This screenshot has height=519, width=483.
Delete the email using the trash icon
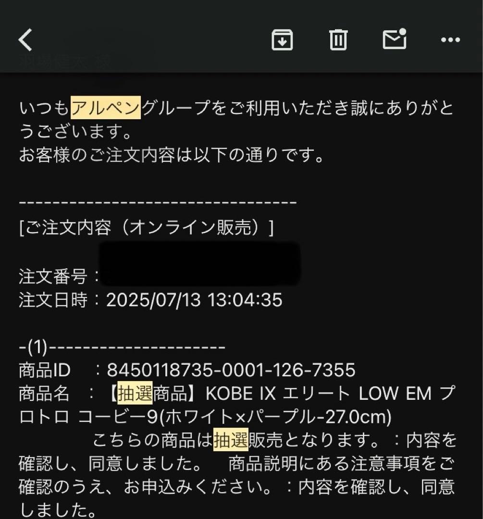coord(338,40)
